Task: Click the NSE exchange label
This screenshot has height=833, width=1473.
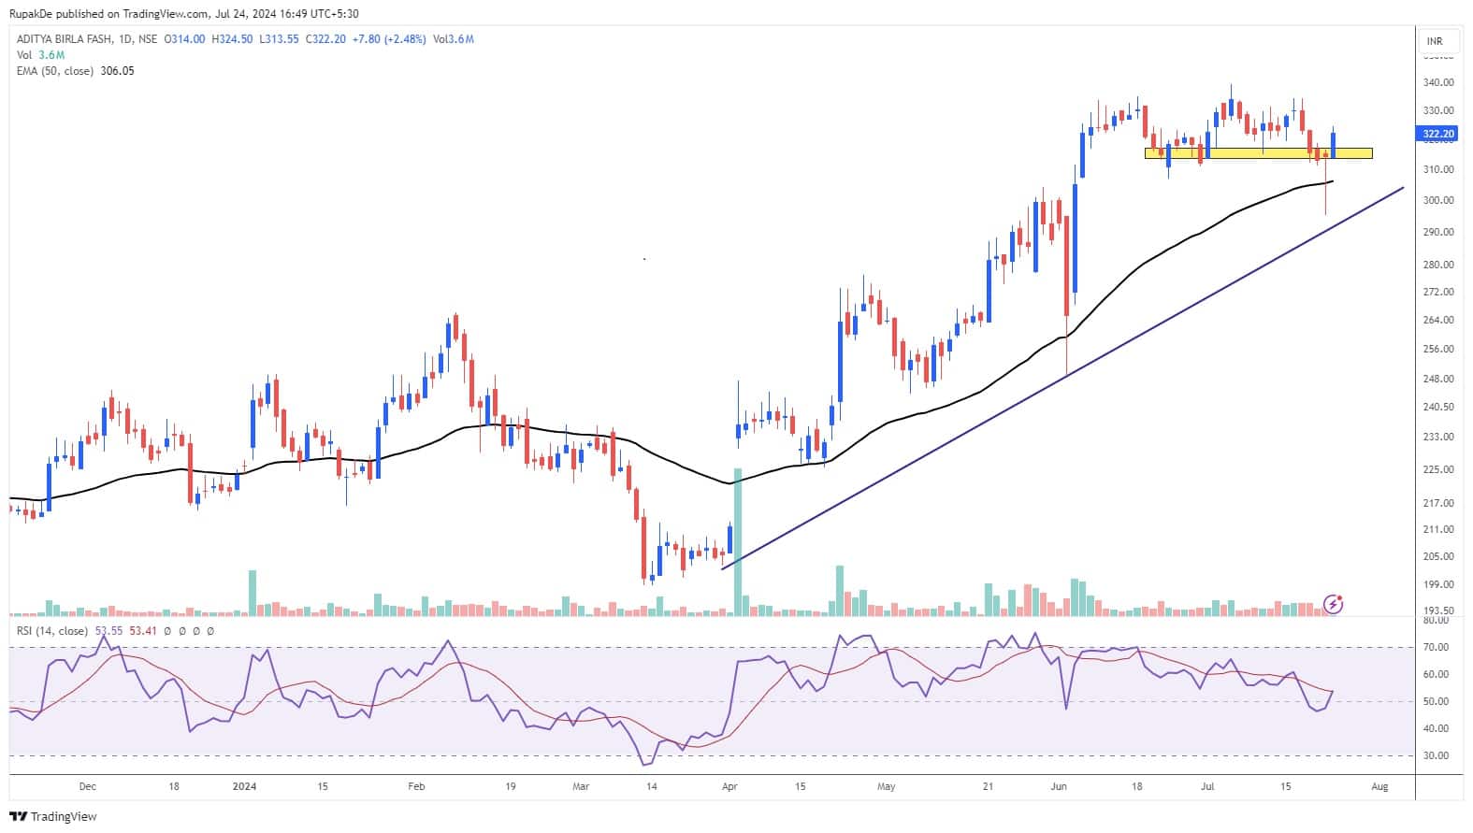Action: point(147,39)
